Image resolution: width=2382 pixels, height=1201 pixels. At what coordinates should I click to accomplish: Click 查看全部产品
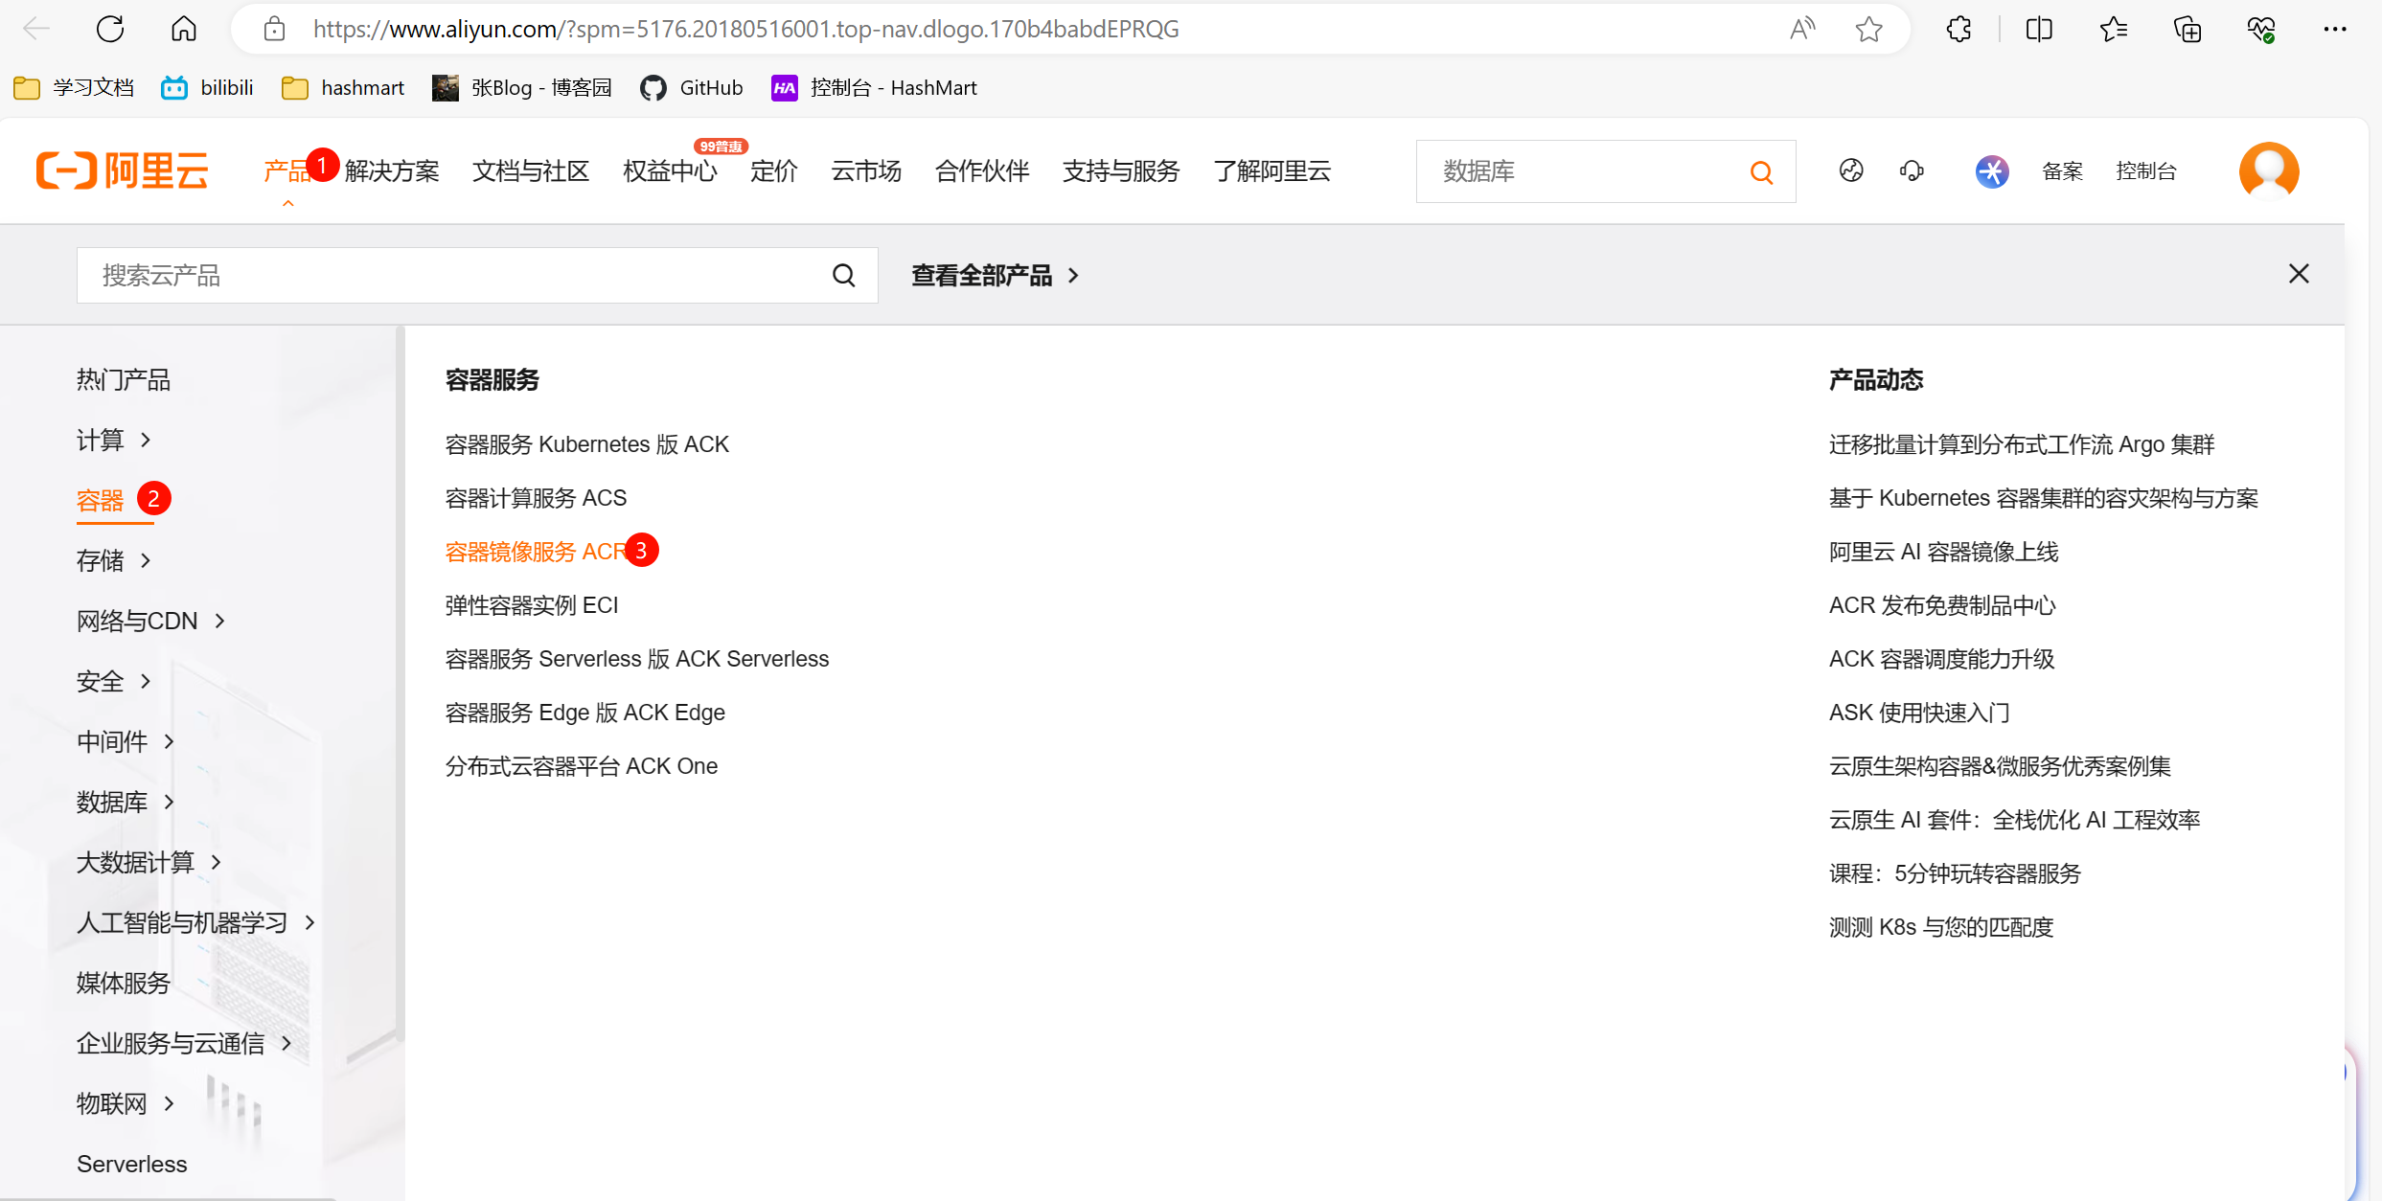(x=985, y=275)
